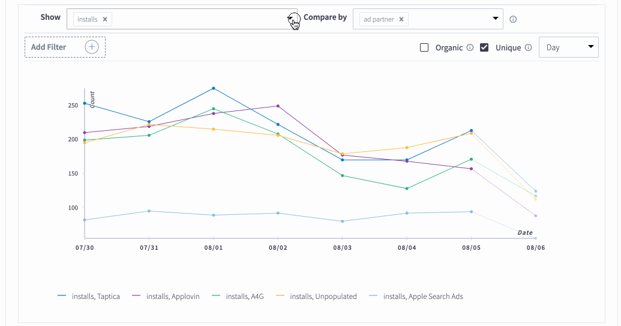Screen dimensions: 621x326
Task: Click the Add Filter button
Action: (65, 47)
